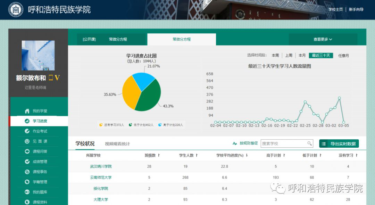
Task: Click the 课程问答 chat bubble icon
Action: [x=27, y=151]
